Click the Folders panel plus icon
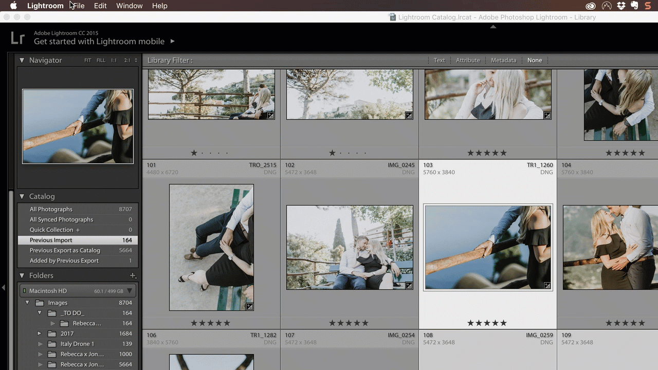 (x=133, y=275)
